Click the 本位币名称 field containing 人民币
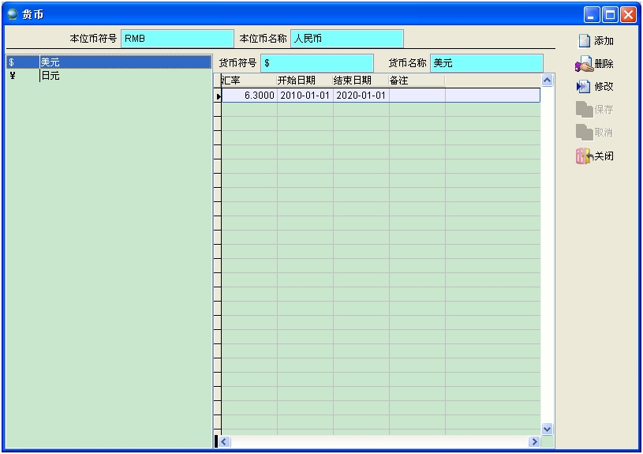The image size is (643, 454). tap(346, 39)
